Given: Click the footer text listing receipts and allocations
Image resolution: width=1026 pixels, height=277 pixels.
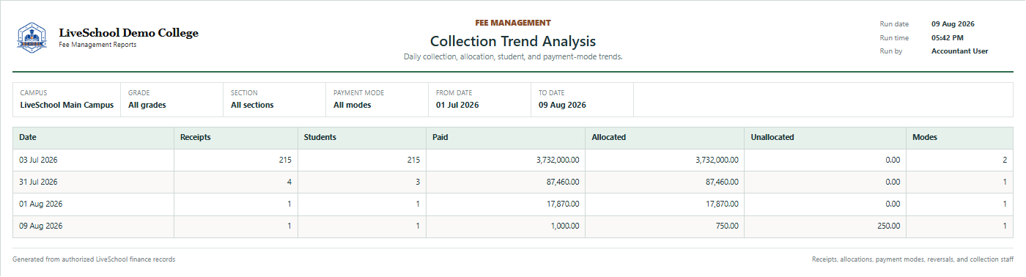Looking at the screenshot, I should [912, 259].
